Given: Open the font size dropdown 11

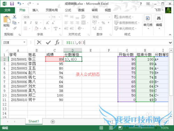Looking at the screenshot, I should coord(60,17).
